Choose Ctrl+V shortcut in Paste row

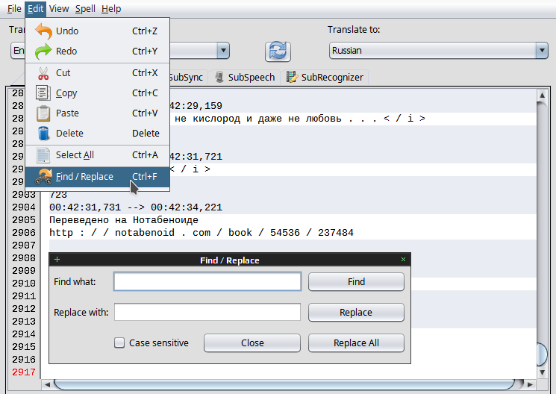click(145, 113)
